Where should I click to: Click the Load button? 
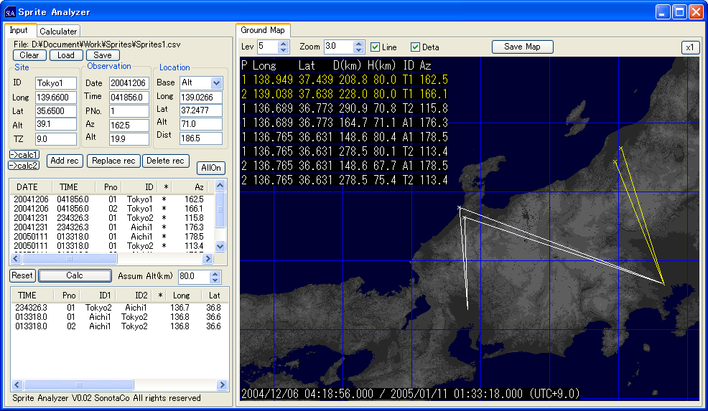click(x=66, y=55)
